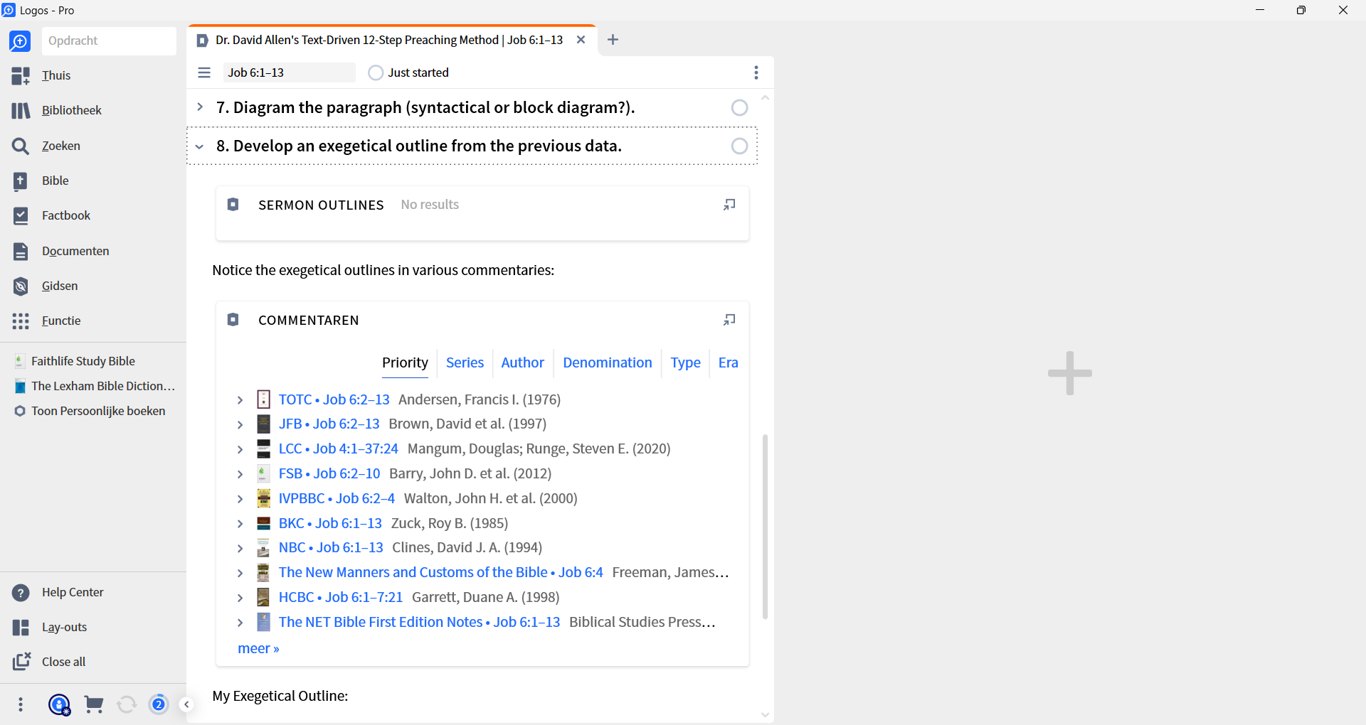Open the Bible icon in sidebar
Image resolution: width=1366 pixels, height=725 pixels.
[x=21, y=181]
